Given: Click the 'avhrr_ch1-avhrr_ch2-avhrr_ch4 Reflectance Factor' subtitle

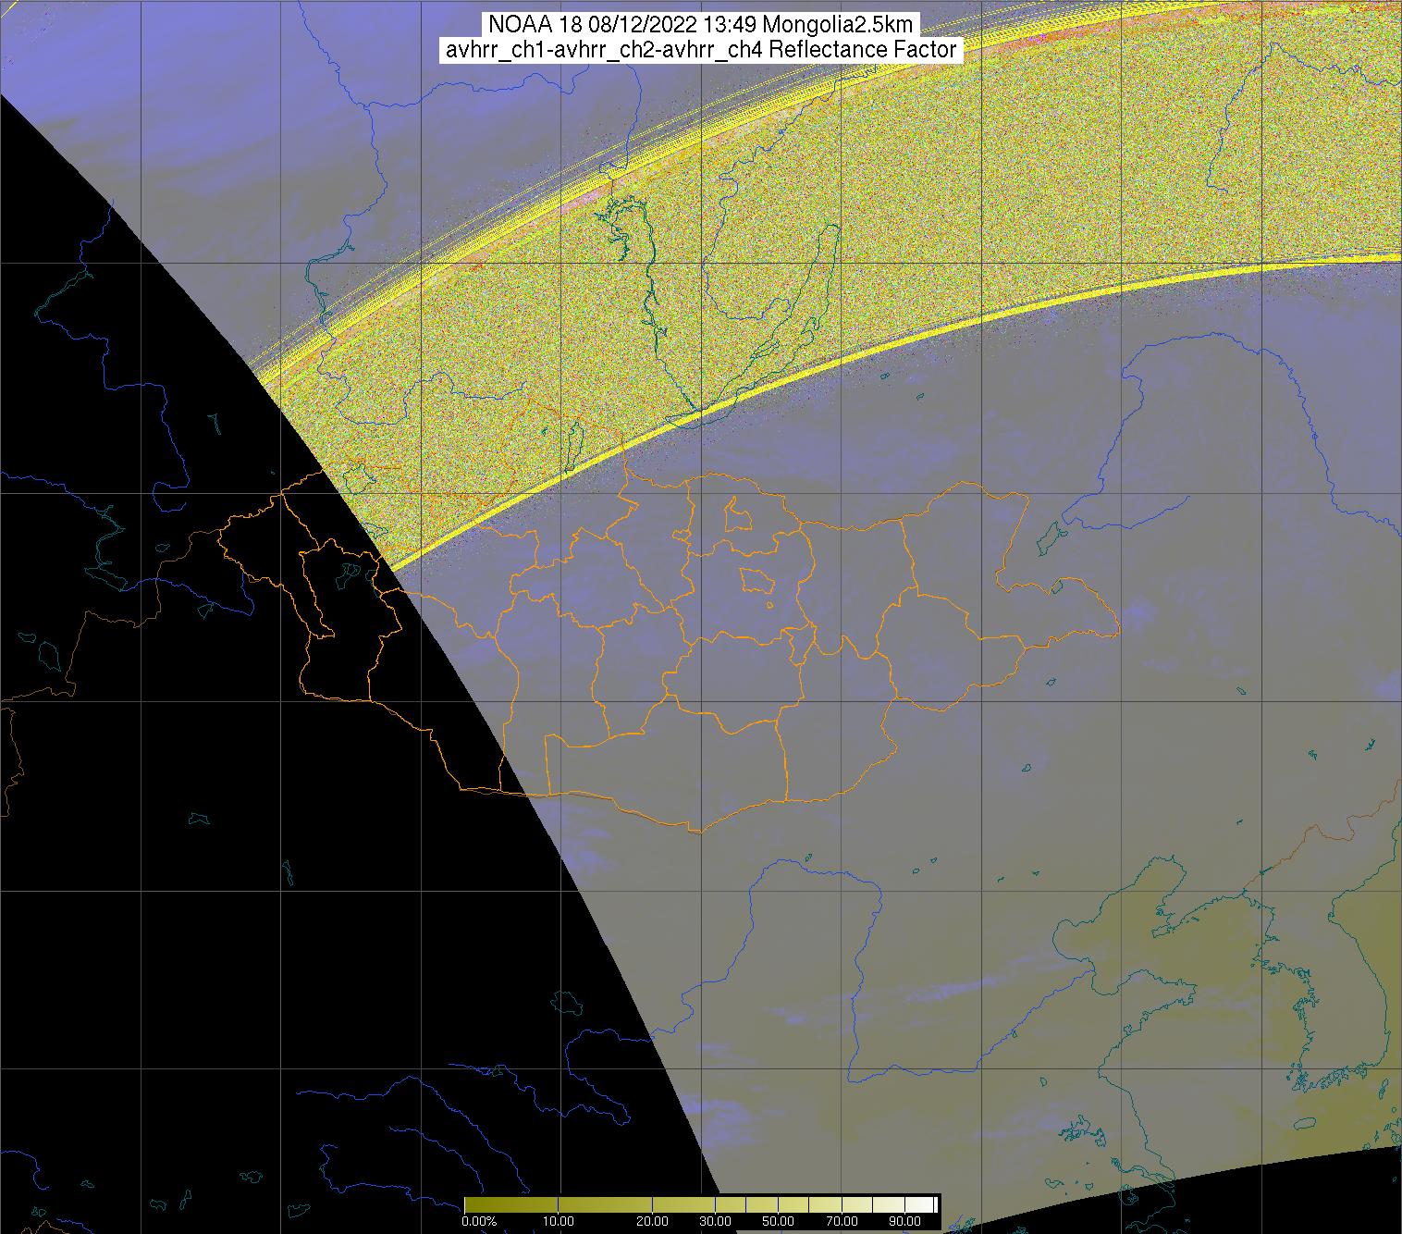Looking at the screenshot, I should pyautogui.click(x=701, y=50).
